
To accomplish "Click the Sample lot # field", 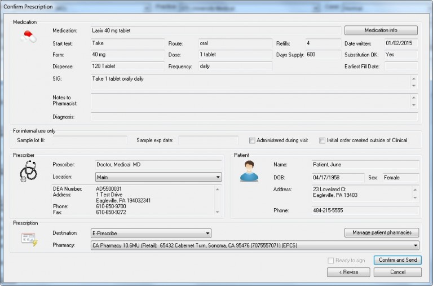I will 90,140.
